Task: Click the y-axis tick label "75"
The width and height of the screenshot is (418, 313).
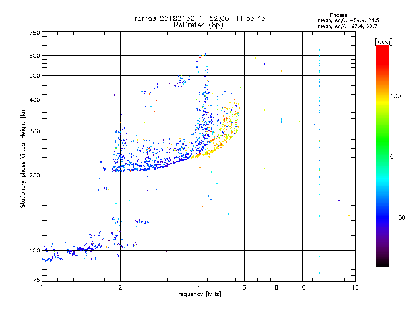Action: click(37, 280)
